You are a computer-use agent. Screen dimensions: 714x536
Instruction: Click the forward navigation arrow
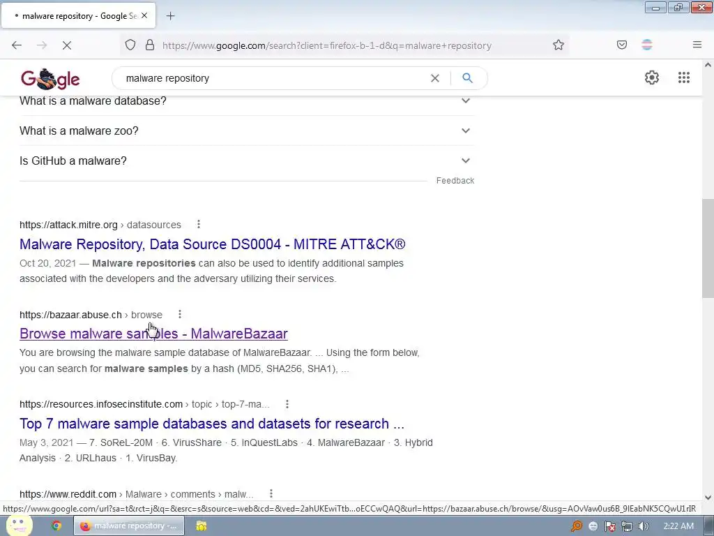tap(42, 45)
